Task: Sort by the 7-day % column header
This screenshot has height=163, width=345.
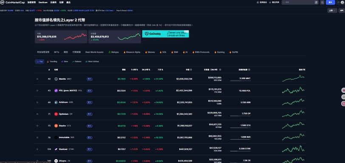Action: pos(160,70)
